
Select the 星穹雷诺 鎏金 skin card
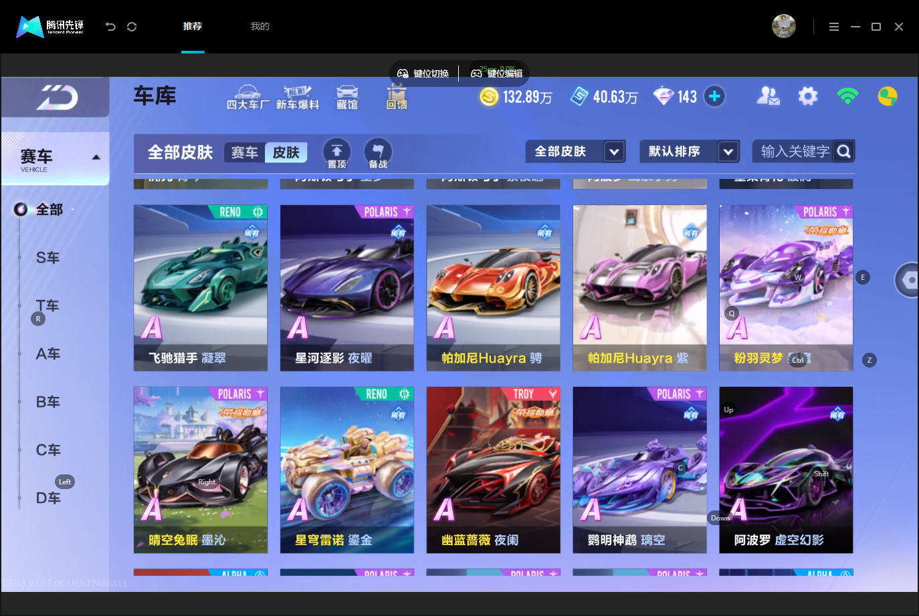tap(347, 470)
